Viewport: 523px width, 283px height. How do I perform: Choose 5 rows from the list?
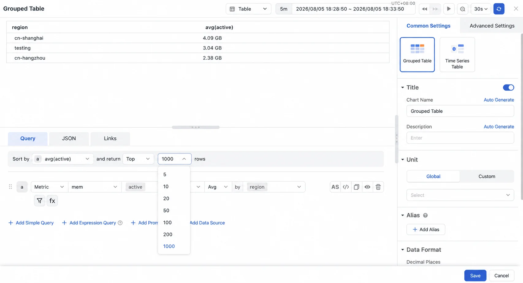click(174, 175)
